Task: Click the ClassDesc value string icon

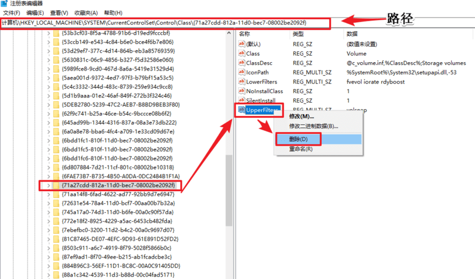Action: tap(242, 63)
